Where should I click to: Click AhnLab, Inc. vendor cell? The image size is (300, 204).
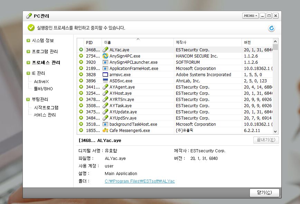tap(188, 81)
